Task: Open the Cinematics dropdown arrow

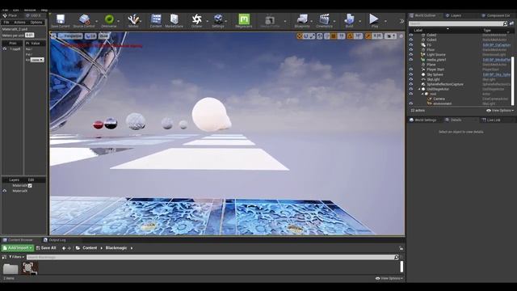Action: pyautogui.click(x=335, y=21)
